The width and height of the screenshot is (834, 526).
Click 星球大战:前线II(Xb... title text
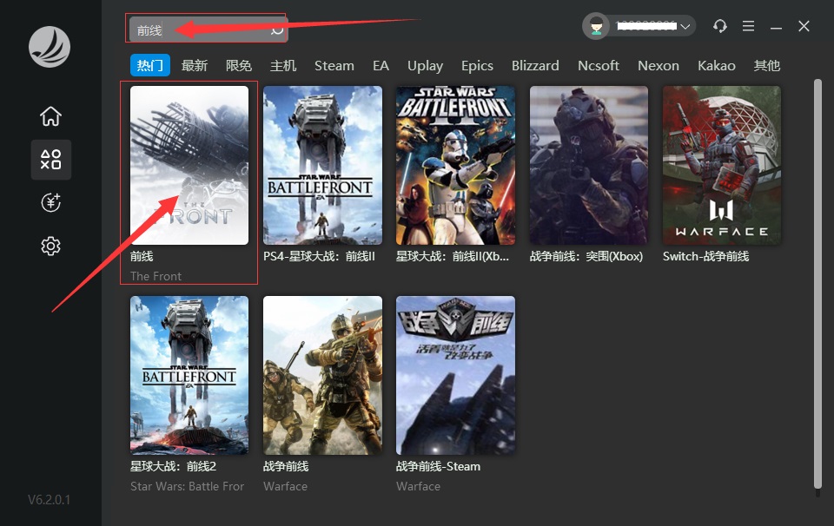453,256
